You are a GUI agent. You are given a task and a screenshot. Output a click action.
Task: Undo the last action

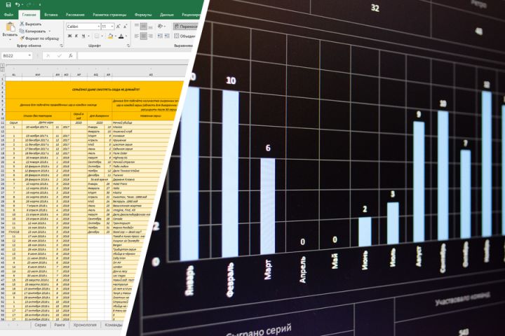(x=18, y=4)
